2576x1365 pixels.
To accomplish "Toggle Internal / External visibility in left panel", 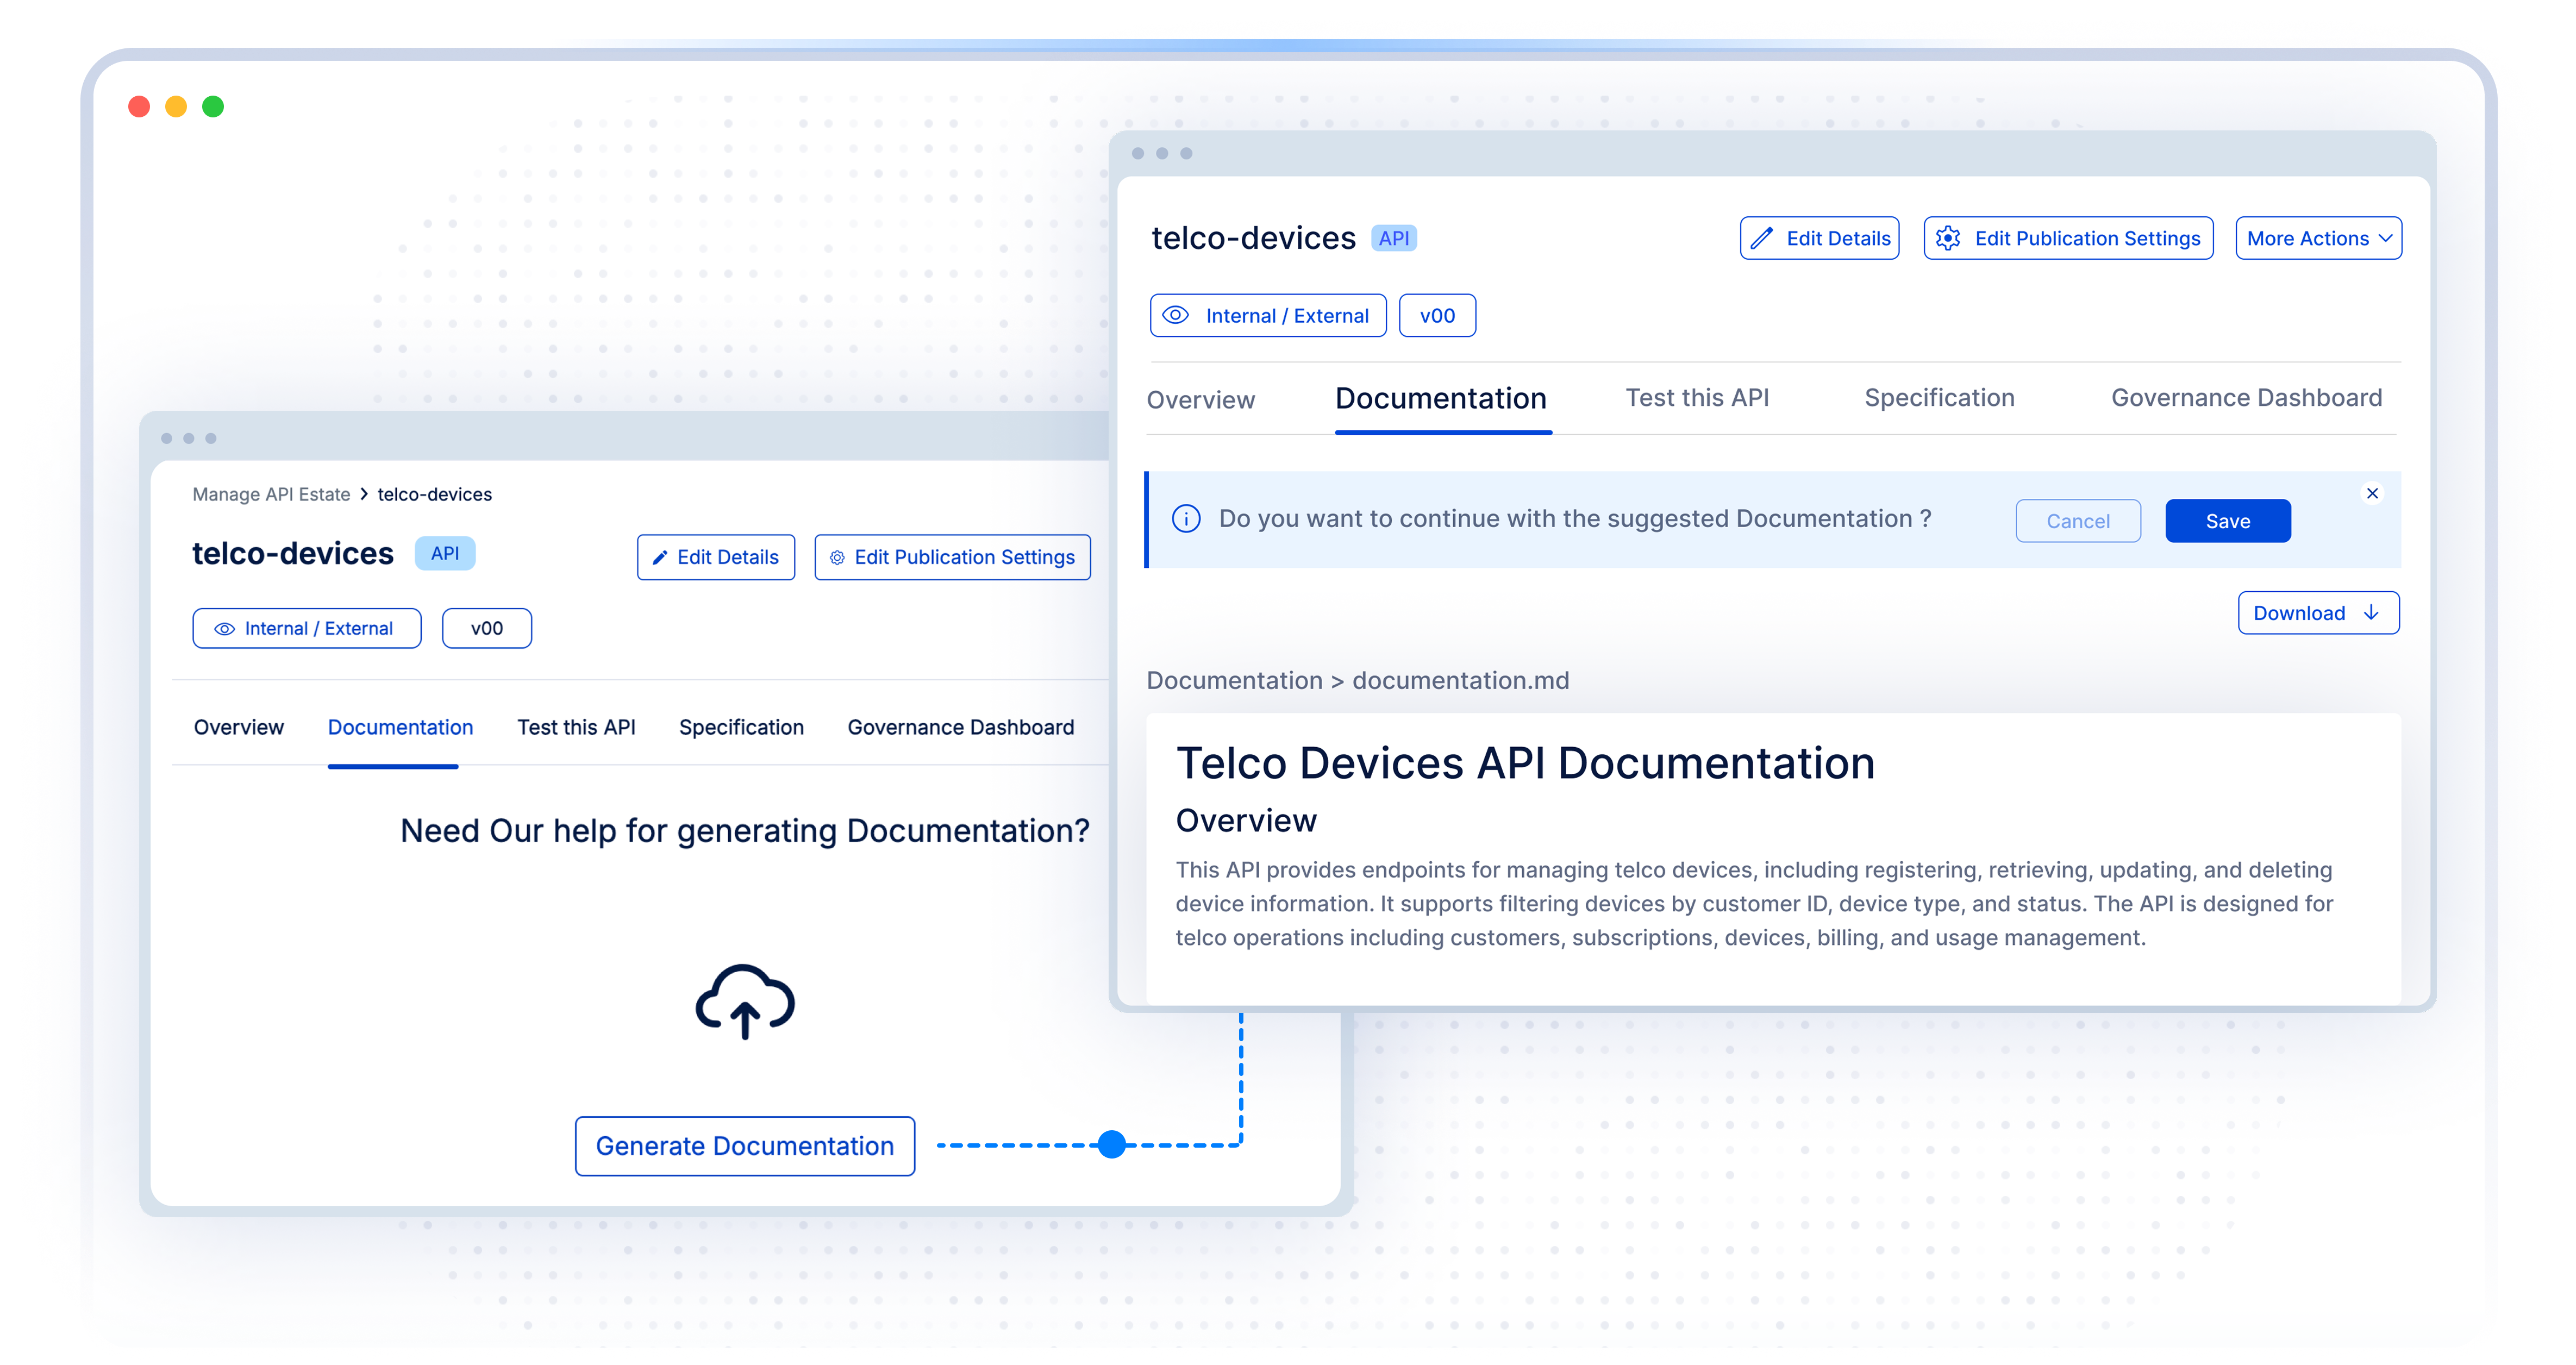I will 306,628.
